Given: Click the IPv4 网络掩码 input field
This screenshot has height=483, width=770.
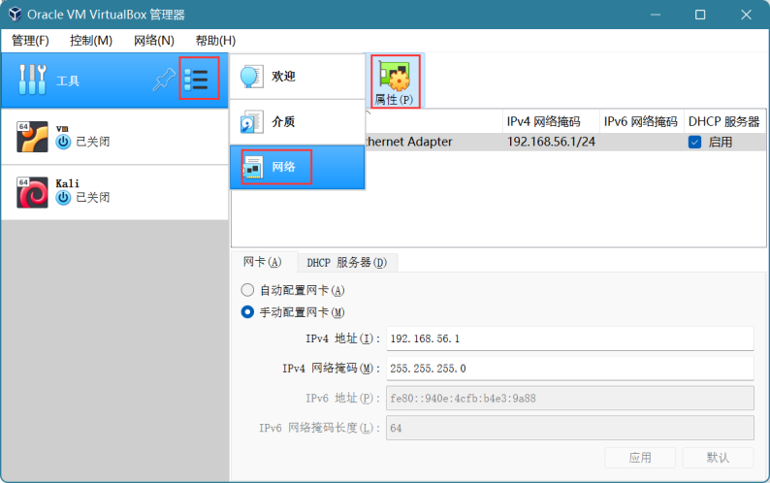Looking at the screenshot, I should 569,369.
